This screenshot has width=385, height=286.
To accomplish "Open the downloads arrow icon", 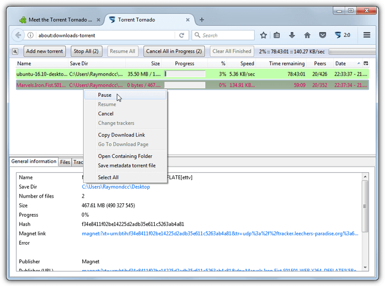I will coord(292,35).
